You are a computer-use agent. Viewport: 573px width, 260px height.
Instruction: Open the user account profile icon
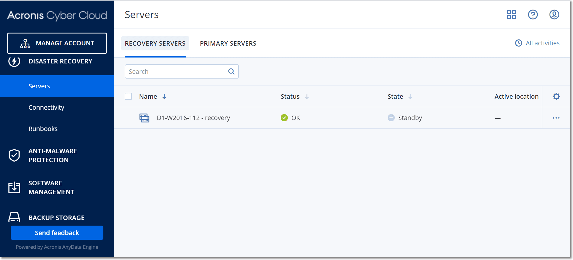coord(554,15)
